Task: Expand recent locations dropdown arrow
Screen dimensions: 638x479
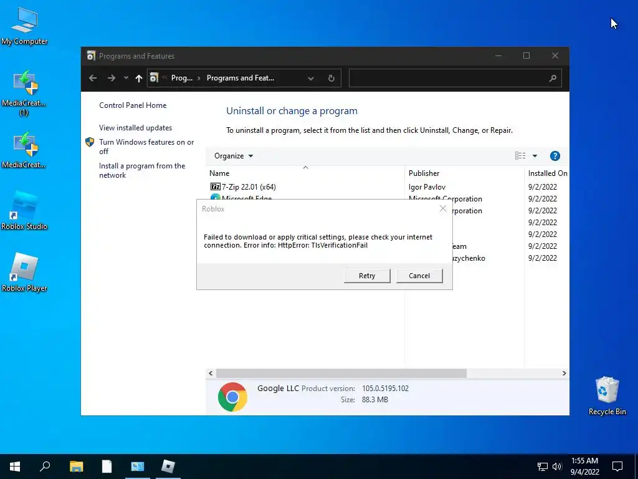Action: (126, 78)
